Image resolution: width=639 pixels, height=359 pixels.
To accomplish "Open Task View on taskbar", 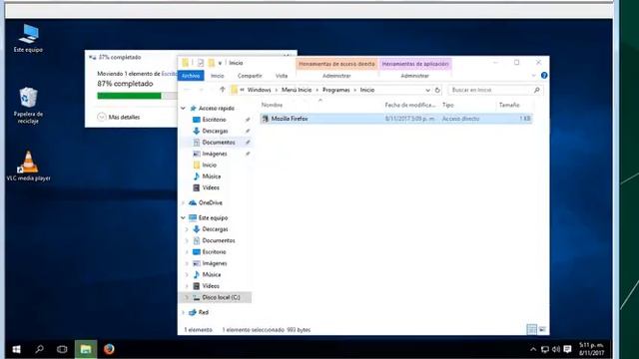I will pyautogui.click(x=62, y=349).
